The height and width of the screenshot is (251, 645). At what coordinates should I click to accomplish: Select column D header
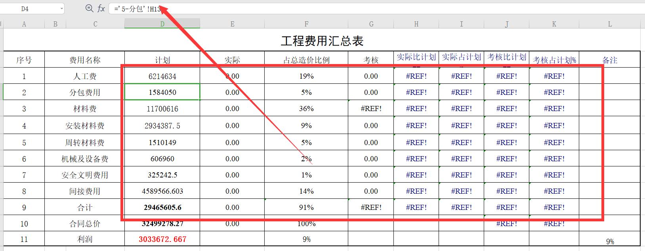coord(162,24)
